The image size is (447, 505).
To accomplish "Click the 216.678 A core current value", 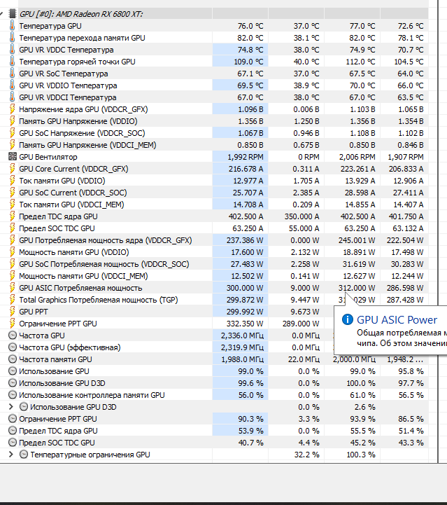I will (246, 169).
